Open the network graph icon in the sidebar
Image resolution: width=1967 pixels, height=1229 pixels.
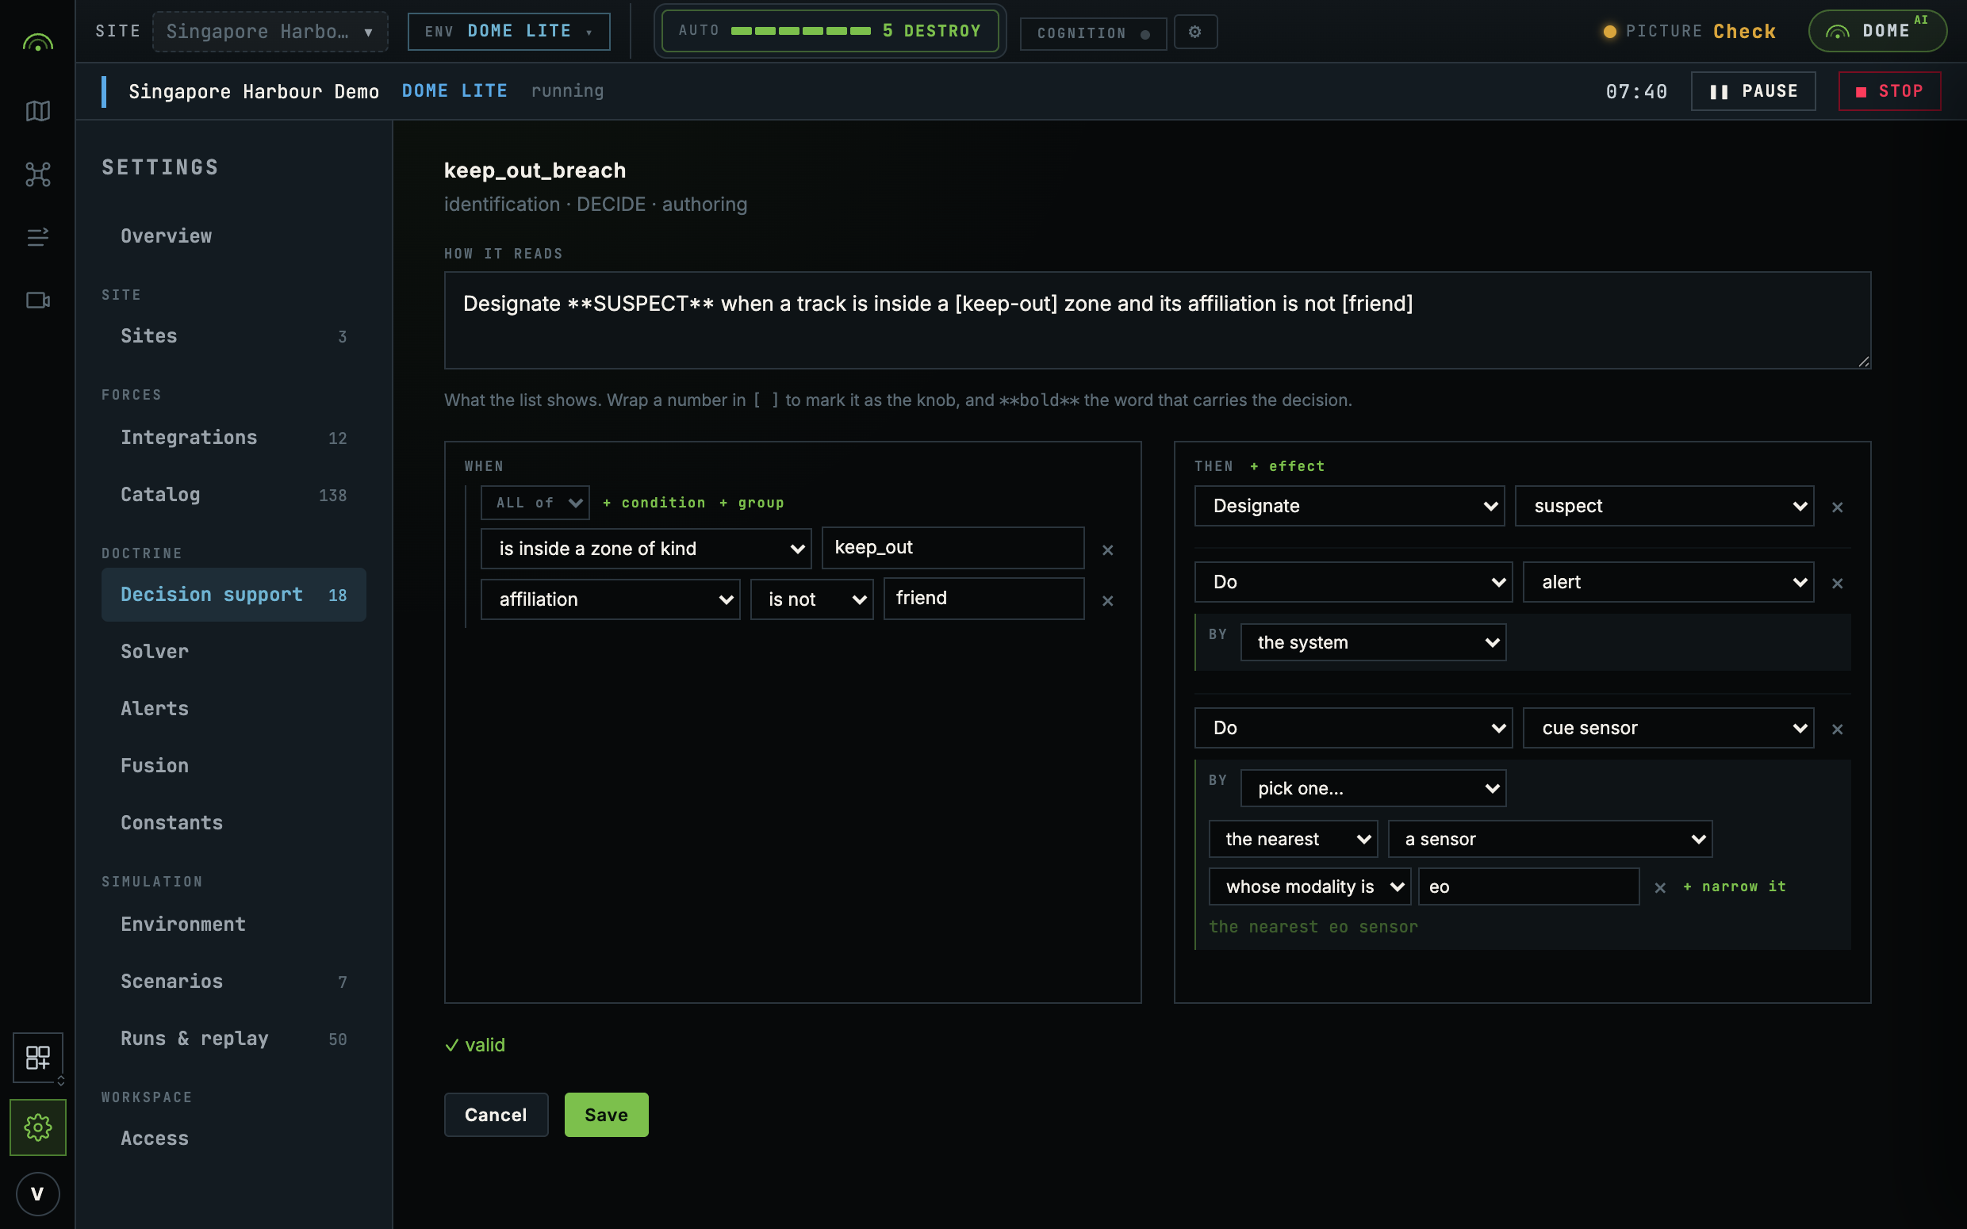coord(37,174)
